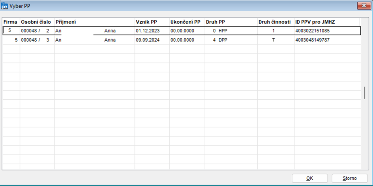Sort by Vznik PP column header

(x=146, y=22)
